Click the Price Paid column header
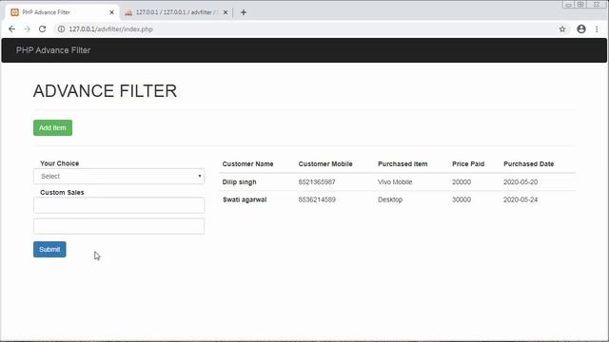609x342 pixels. [468, 164]
